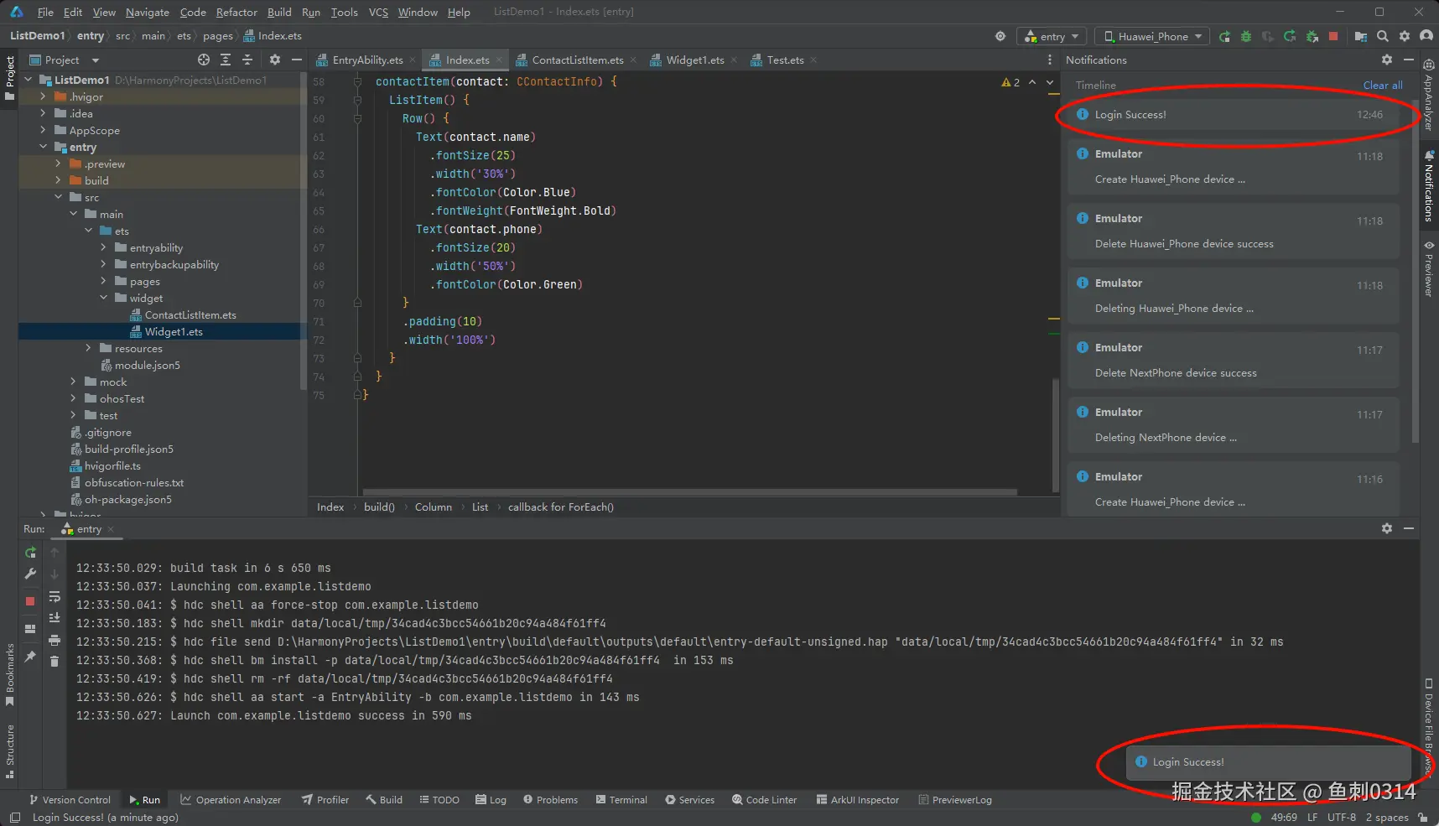Clear Run console with trash icon
The width and height of the screenshot is (1439, 826).
coord(55,661)
